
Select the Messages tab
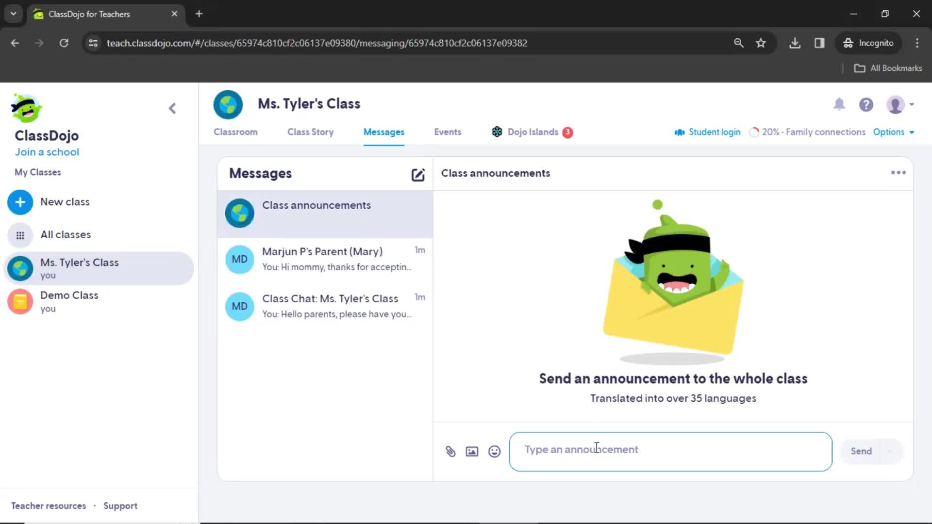pos(383,132)
